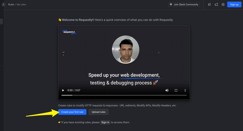Open the Rules breadcrumb link
Image resolution: width=243 pixels, height=131 pixels.
pos(11,5)
